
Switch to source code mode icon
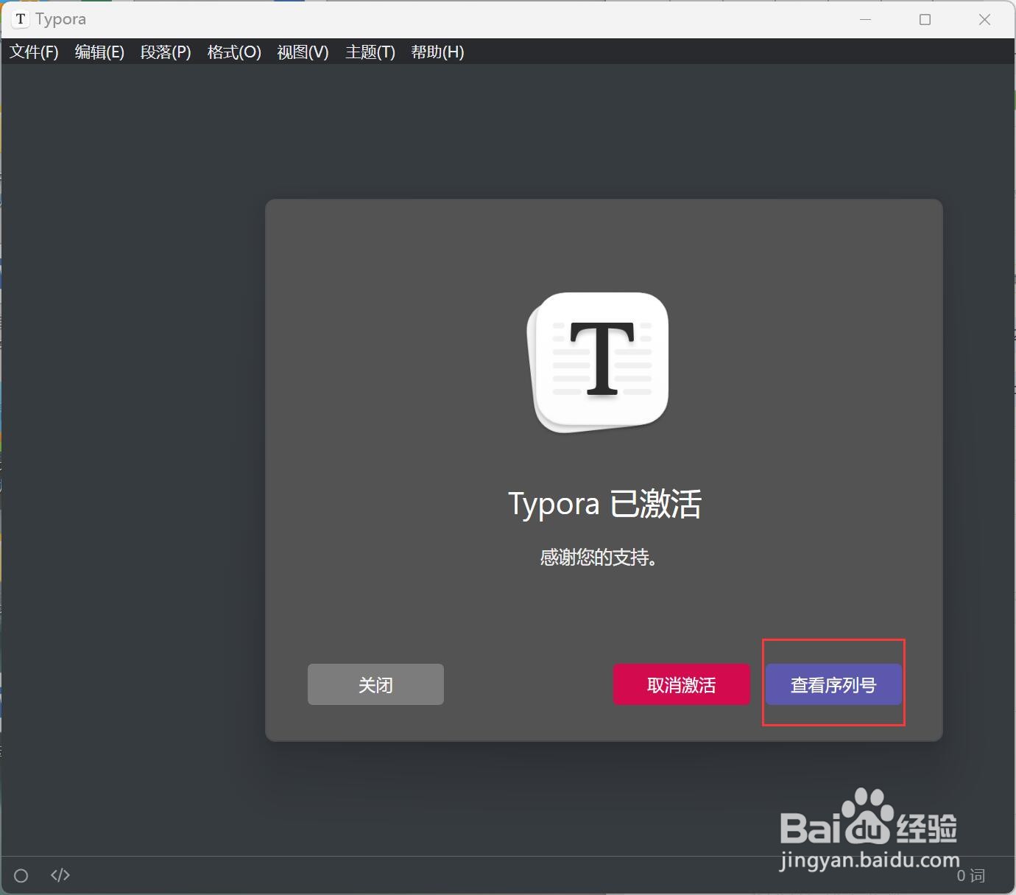click(x=60, y=875)
